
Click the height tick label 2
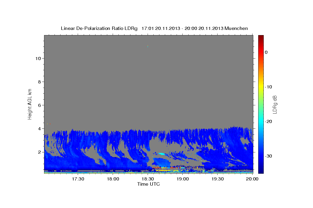(40, 152)
